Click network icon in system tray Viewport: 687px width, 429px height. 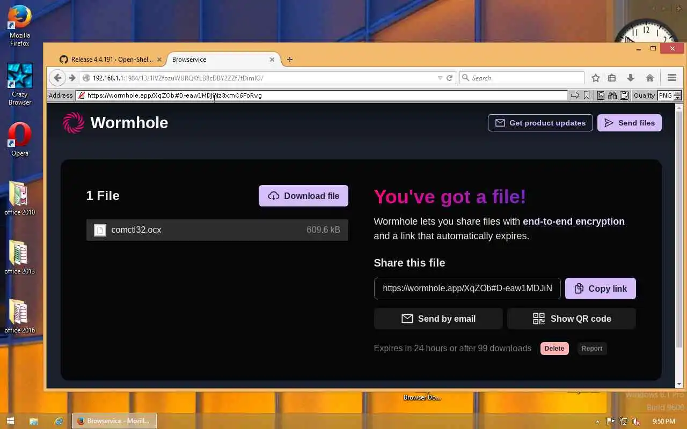(x=623, y=421)
